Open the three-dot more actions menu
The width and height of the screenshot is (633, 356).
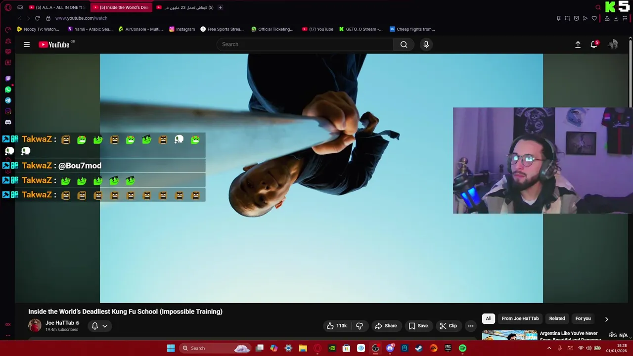471,326
